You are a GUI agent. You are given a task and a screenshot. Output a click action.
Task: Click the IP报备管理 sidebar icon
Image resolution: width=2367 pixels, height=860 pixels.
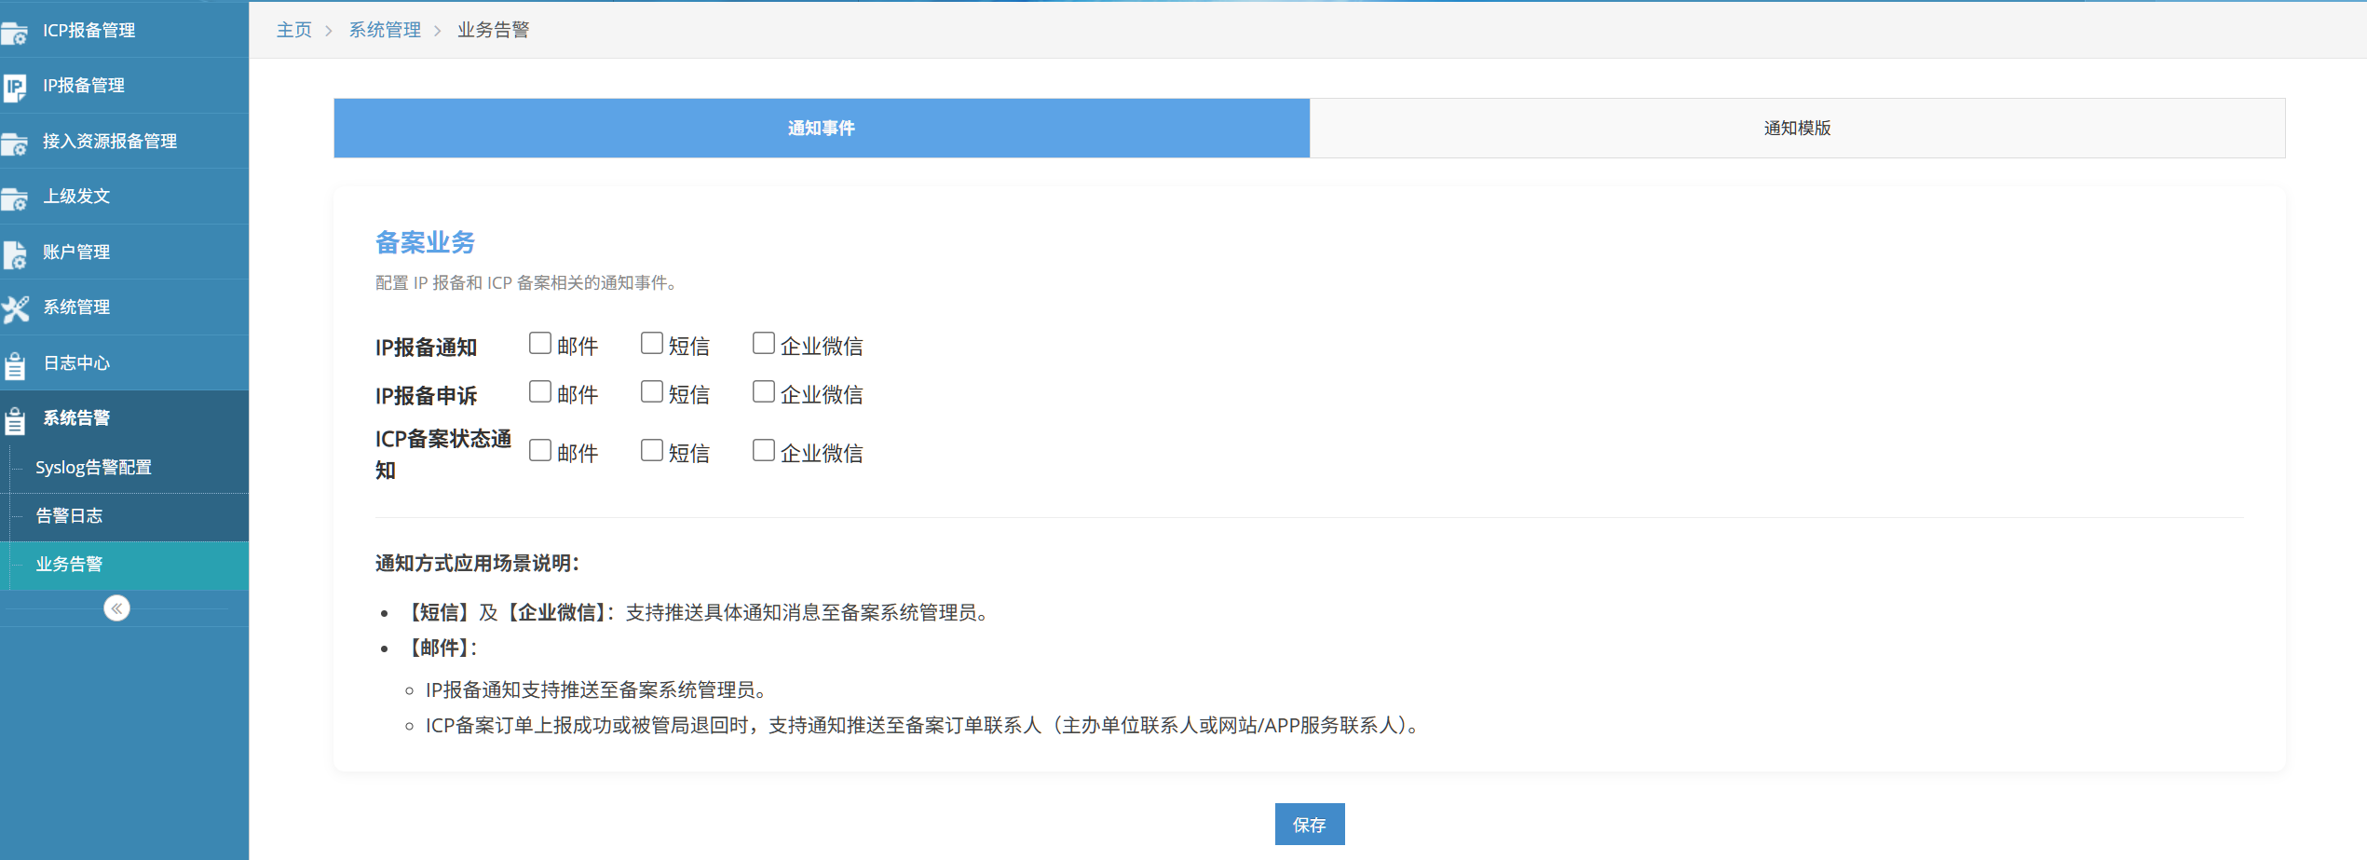tap(15, 88)
